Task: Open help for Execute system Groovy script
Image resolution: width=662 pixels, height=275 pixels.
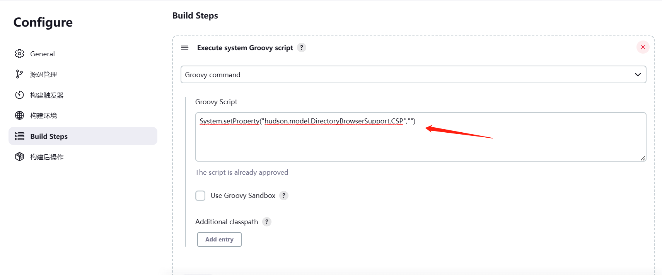Action: point(302,47)
